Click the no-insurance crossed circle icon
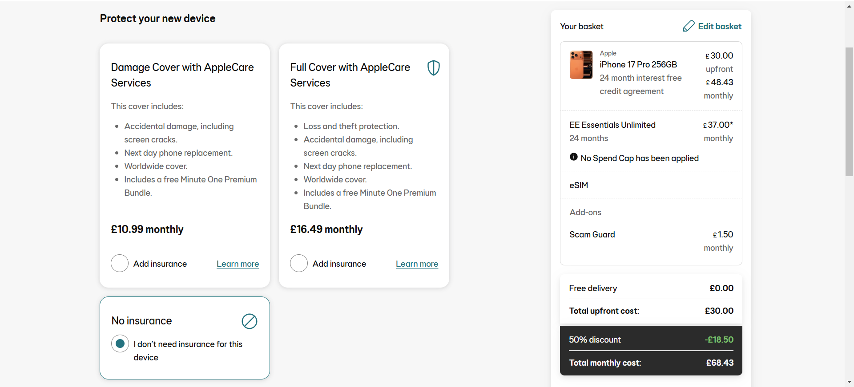 (x=249, y=321)
